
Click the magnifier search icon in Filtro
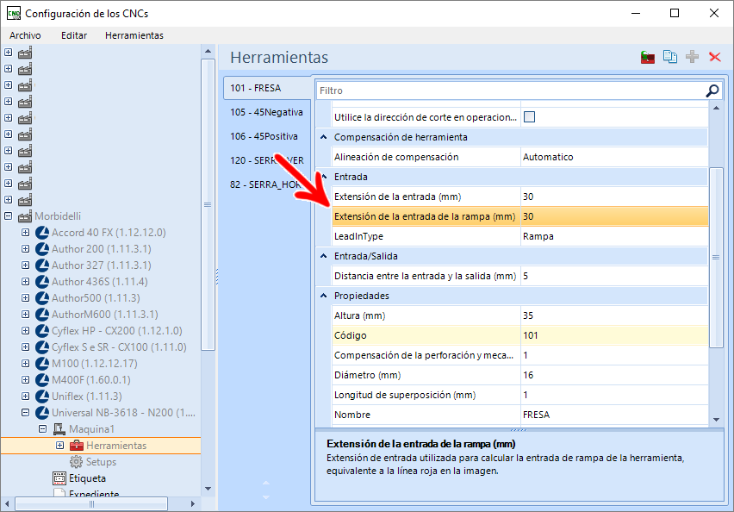point(712,91)
